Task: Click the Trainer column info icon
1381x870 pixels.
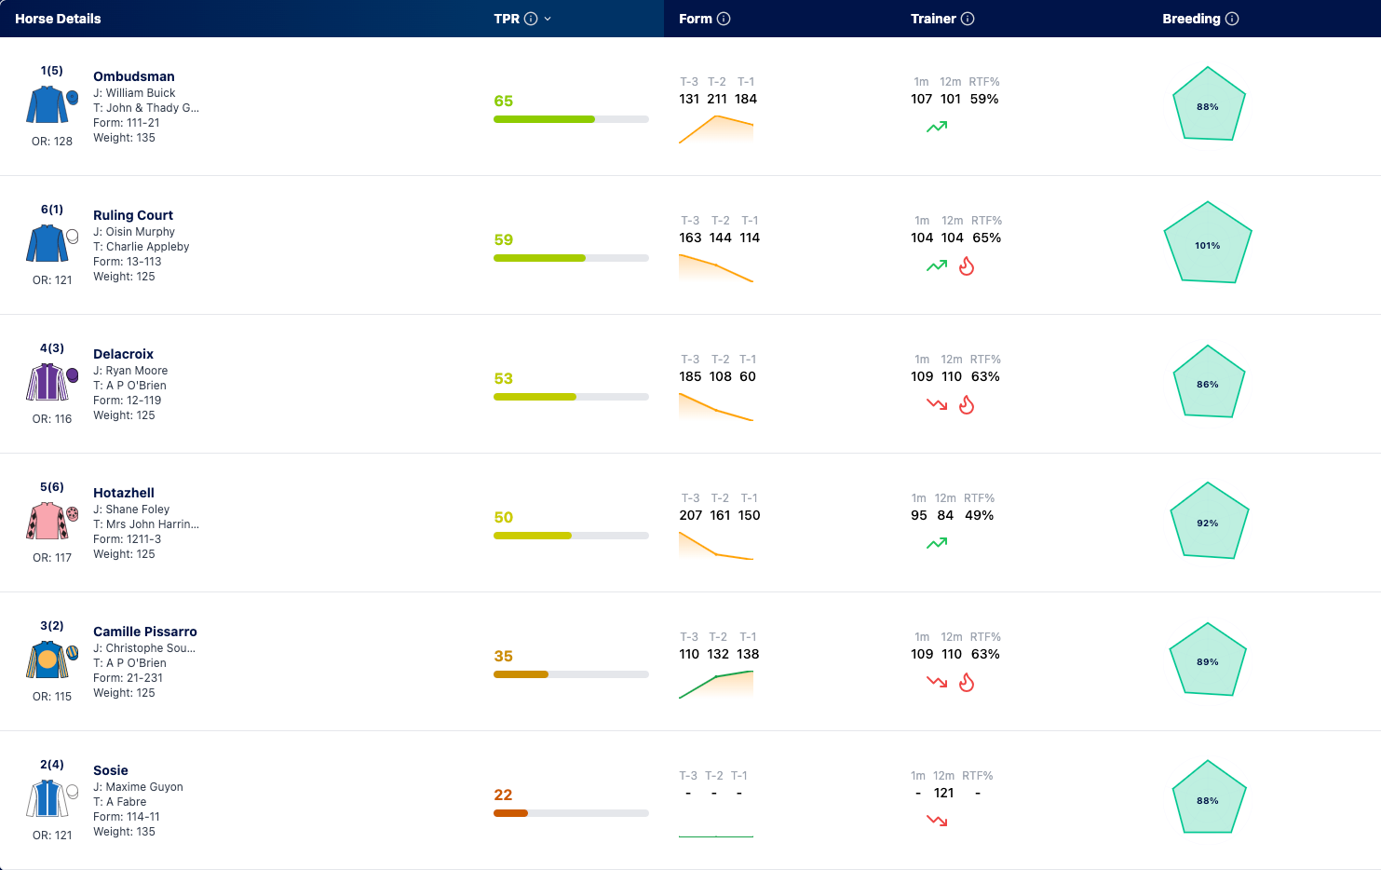Action: [968, 19]
